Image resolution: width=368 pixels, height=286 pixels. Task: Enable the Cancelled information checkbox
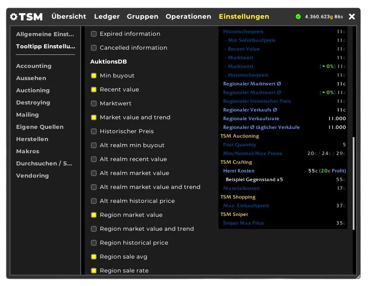94,48
